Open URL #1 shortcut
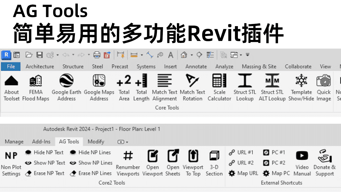 [x=241, y=153]
